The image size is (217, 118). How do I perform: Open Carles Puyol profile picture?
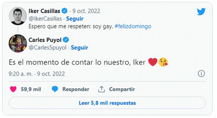point(18,44)
